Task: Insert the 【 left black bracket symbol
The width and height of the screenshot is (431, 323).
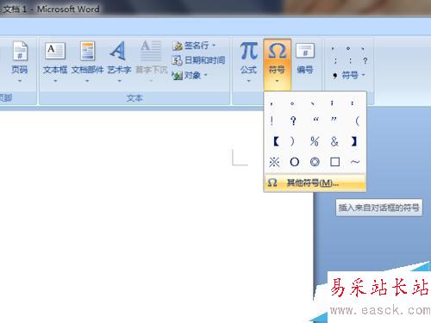Action: (277, 141)
